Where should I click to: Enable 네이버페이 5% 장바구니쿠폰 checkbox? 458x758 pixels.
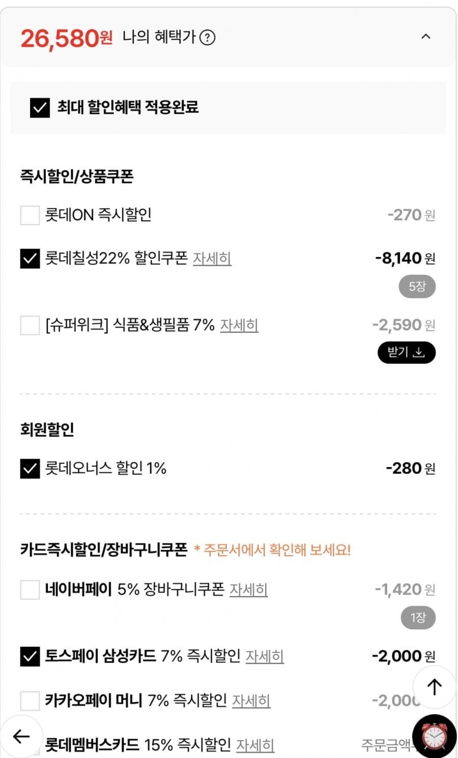click(x=30, y=590)
